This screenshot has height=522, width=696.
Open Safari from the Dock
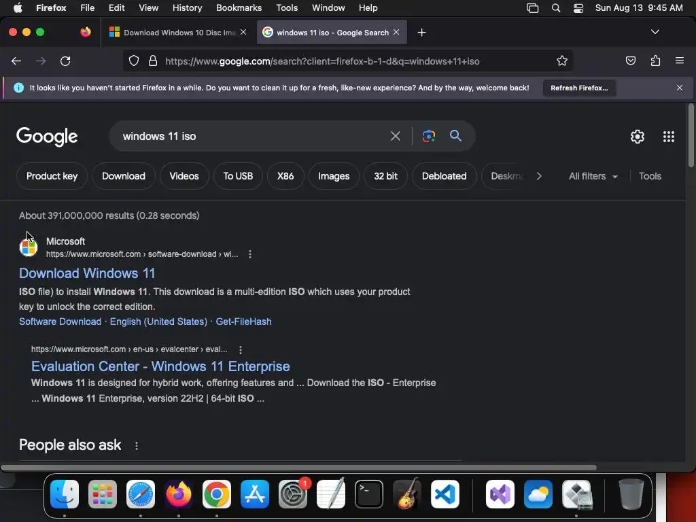click(x=141, y=494)
